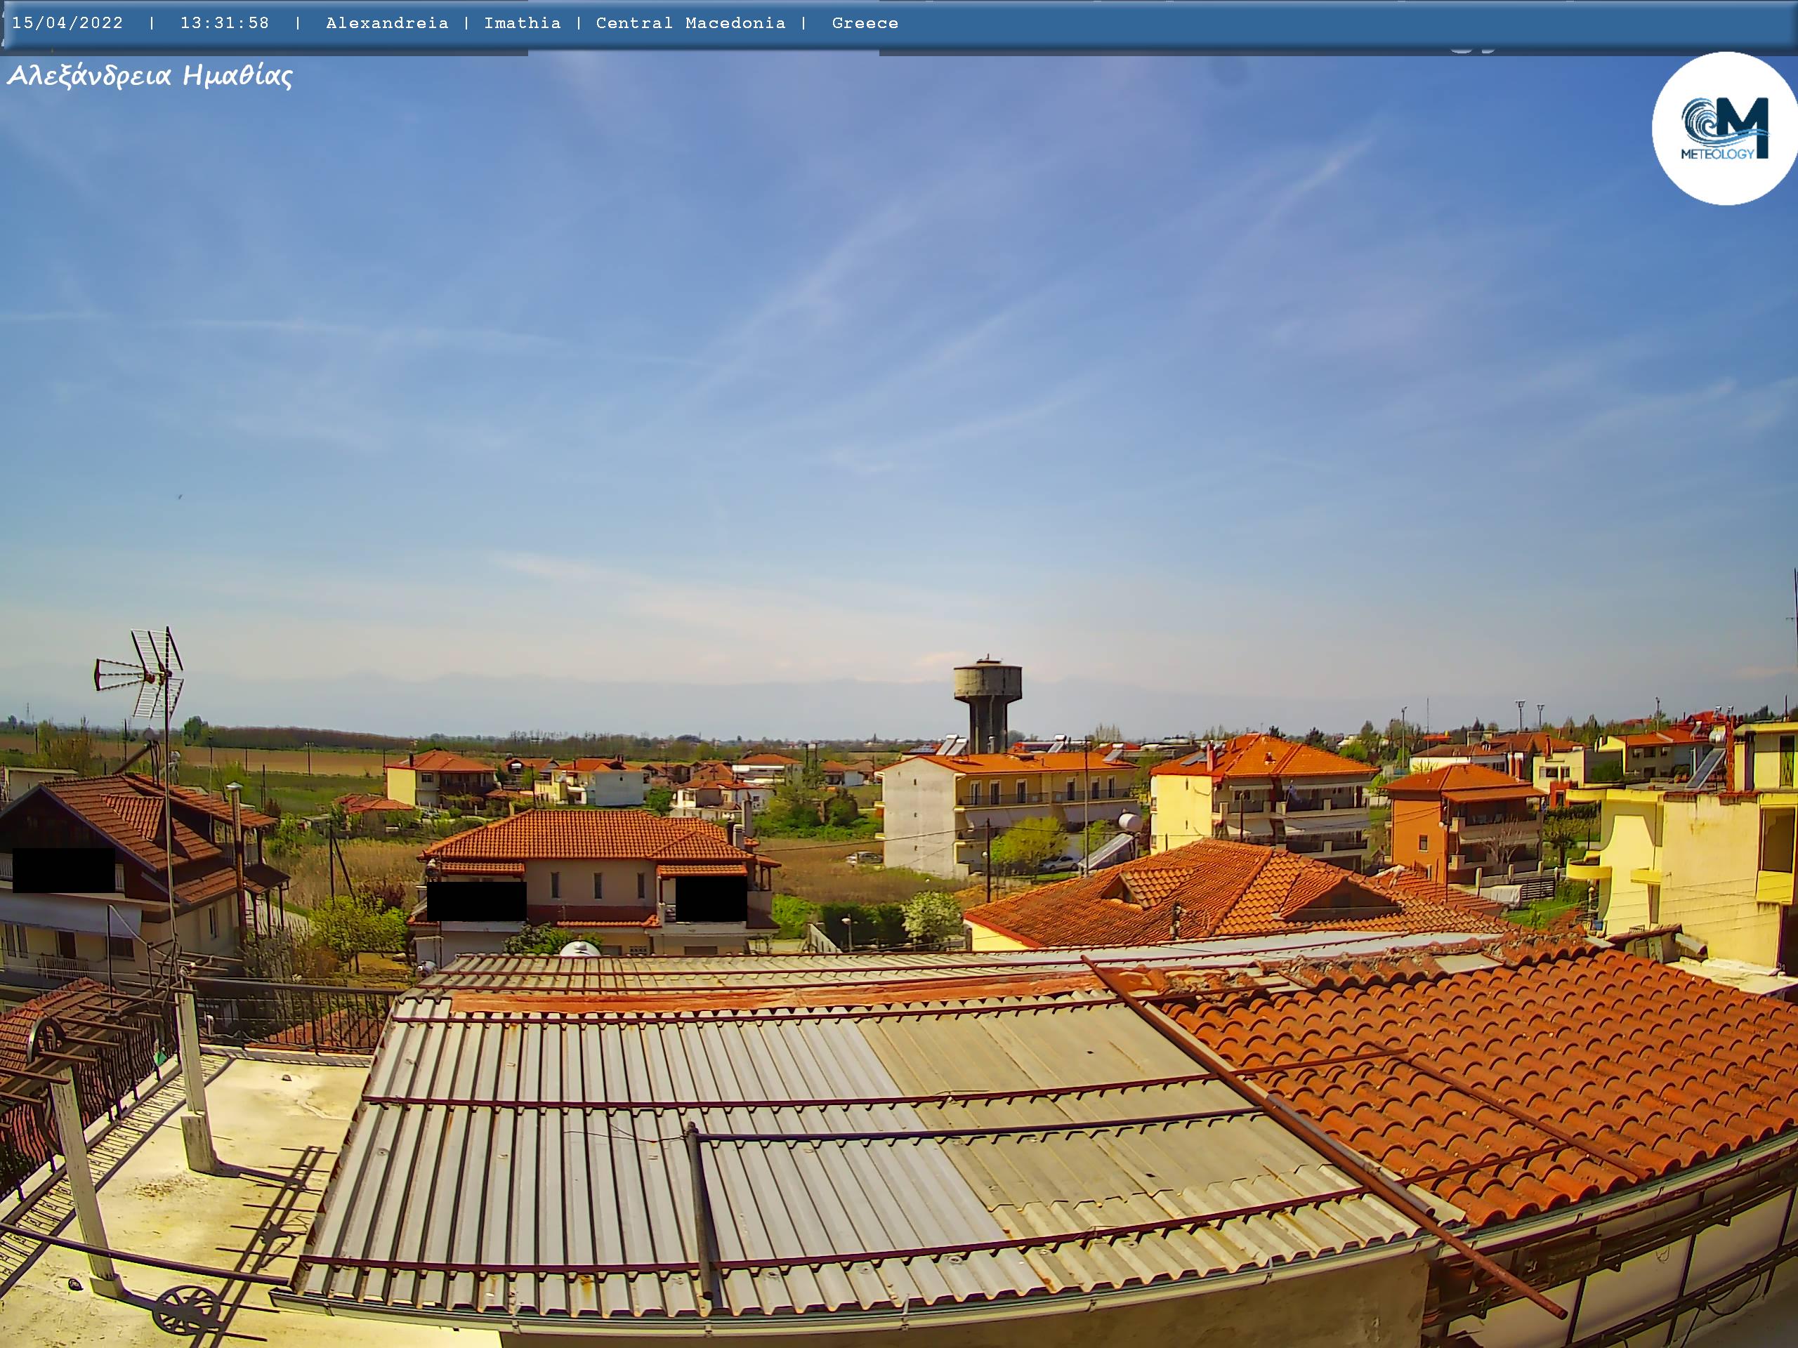Image resolution: width=1798 pixels, height=1348 pixels.
Task: Click the right black box on the center house
Action: pos(711,899)
